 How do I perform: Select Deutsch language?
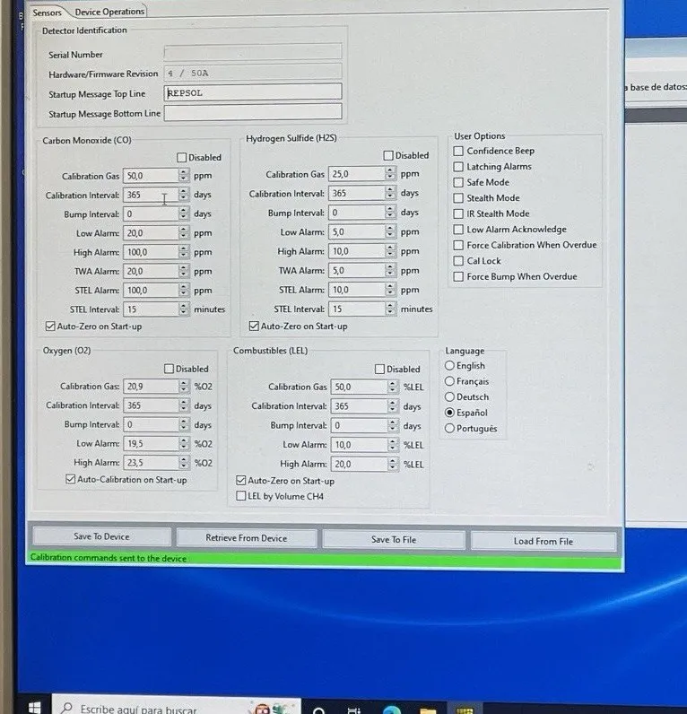(450, 396)
